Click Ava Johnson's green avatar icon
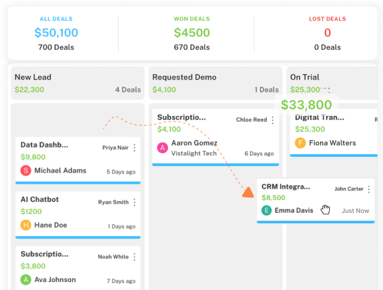The width and height of the screenshot is (383, 290). click(x=26, y=280)
